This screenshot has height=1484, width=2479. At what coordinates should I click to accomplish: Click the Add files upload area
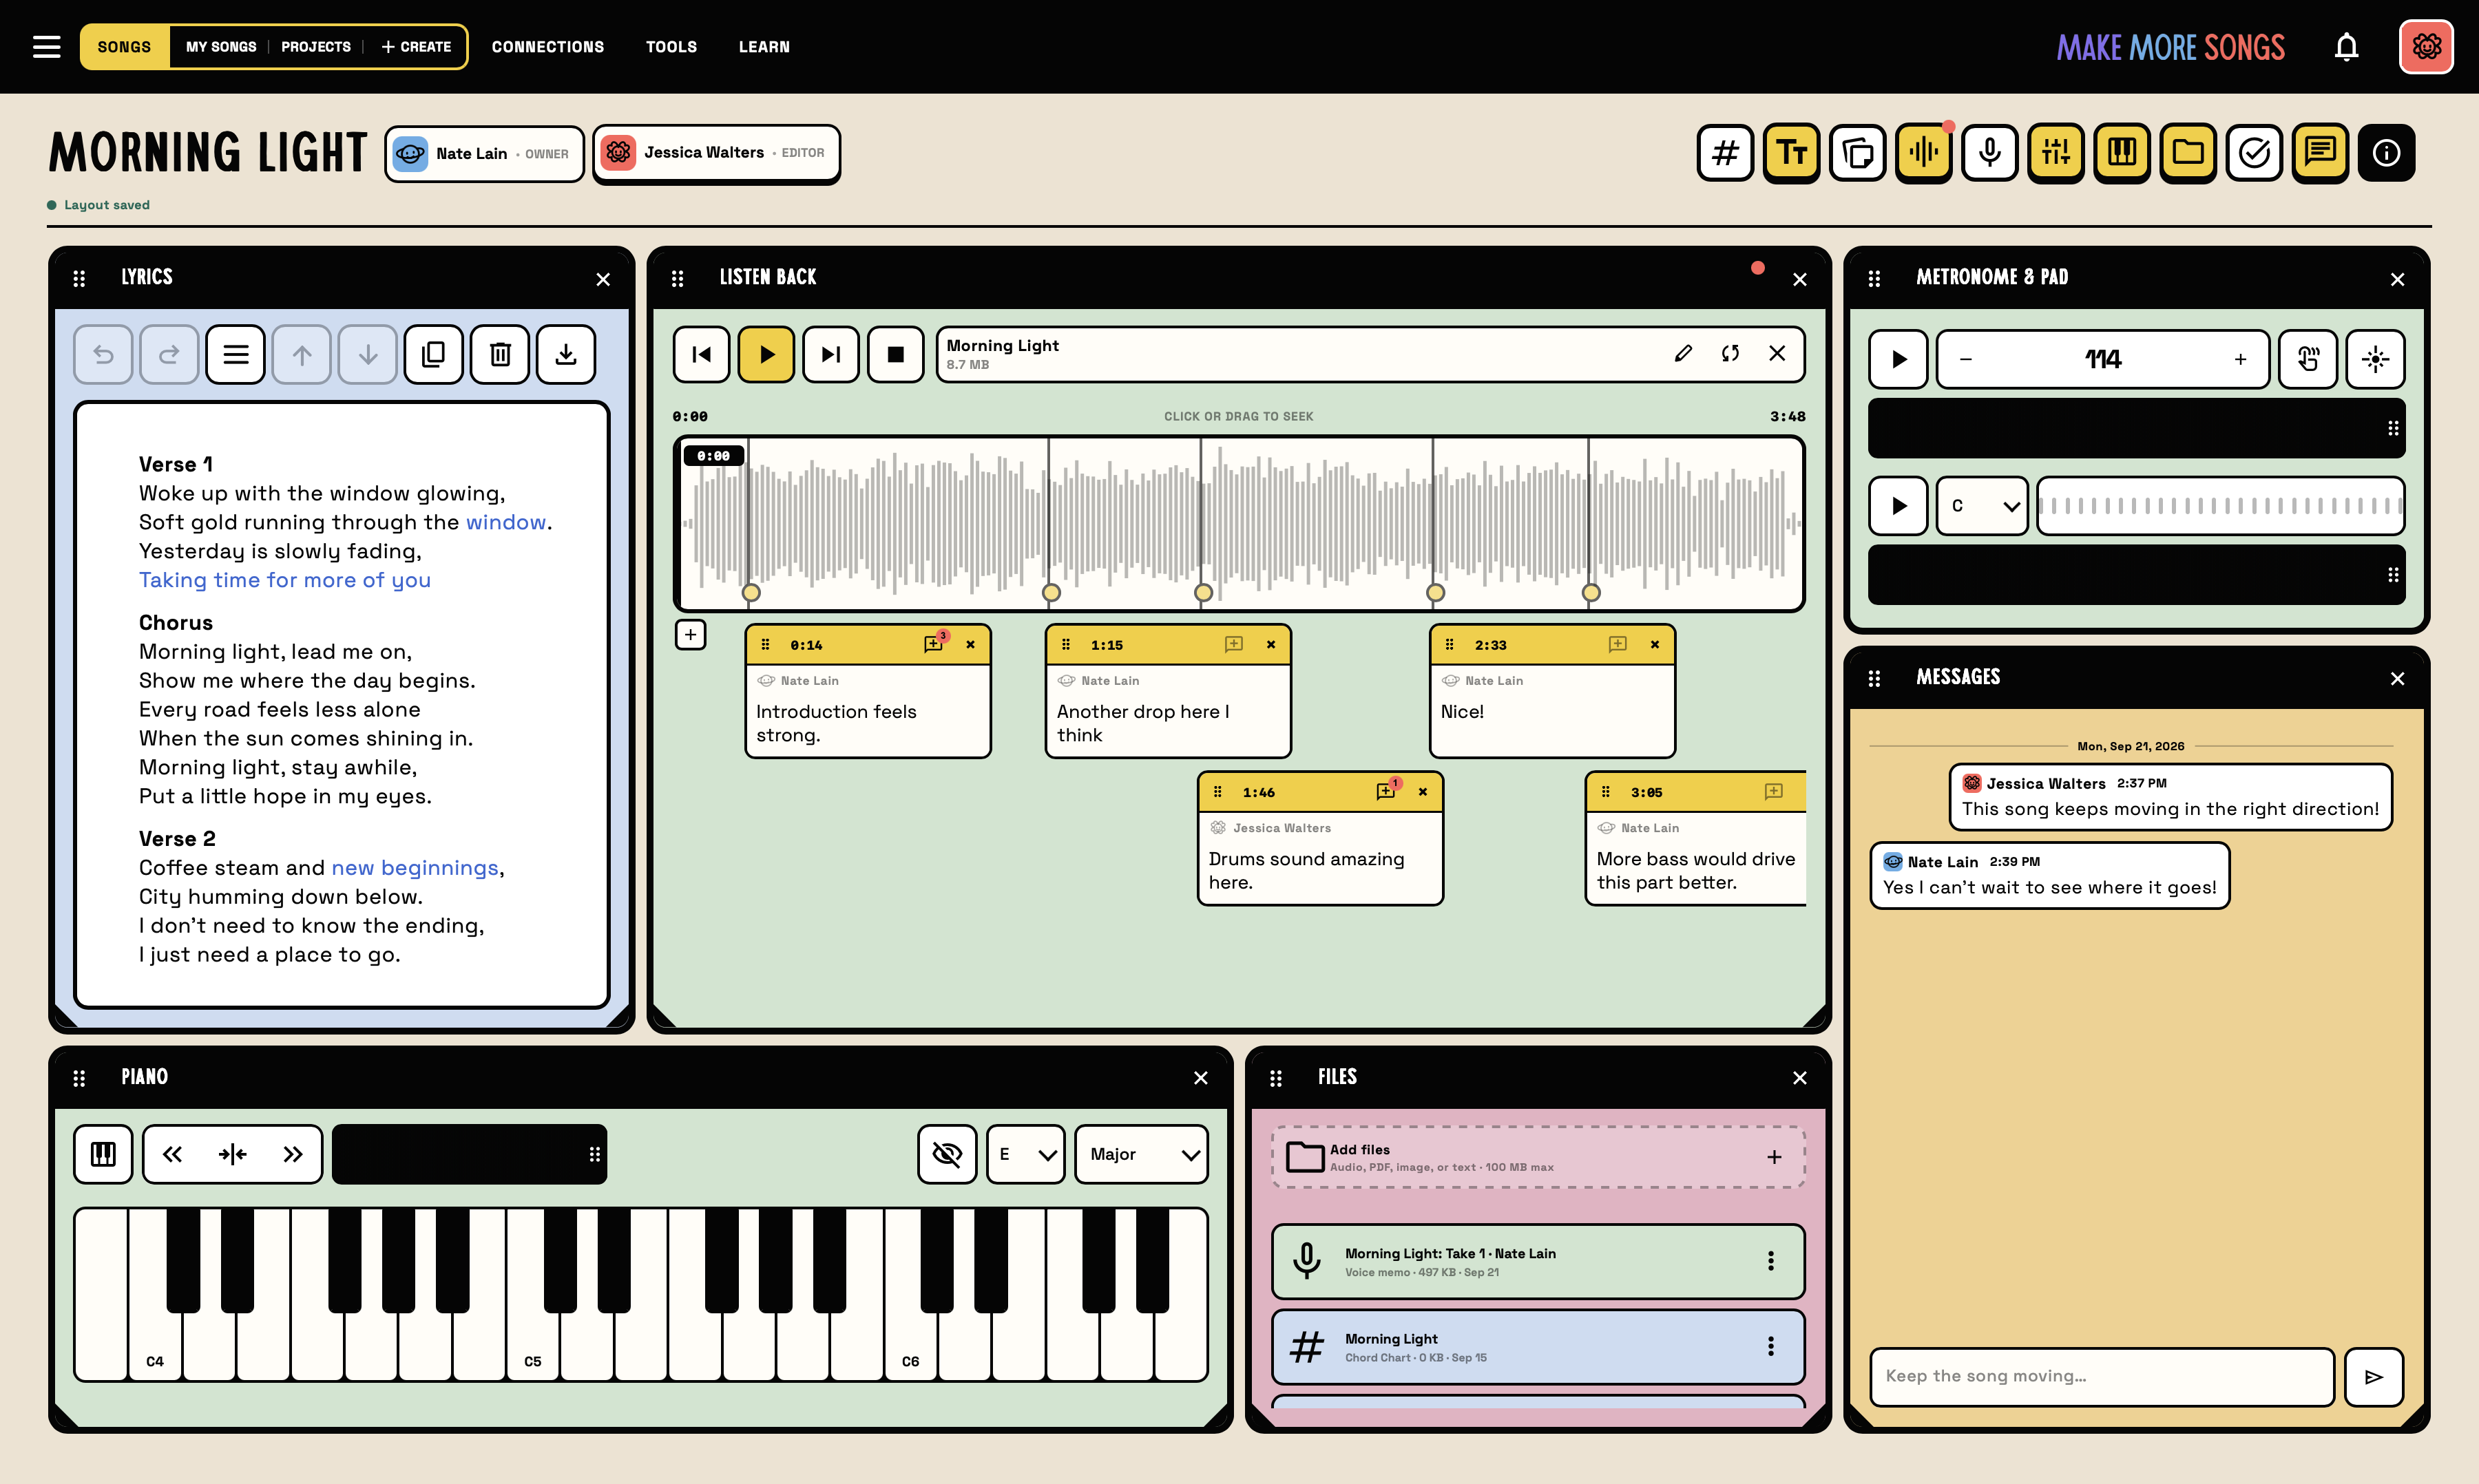click(1538, 1157)
